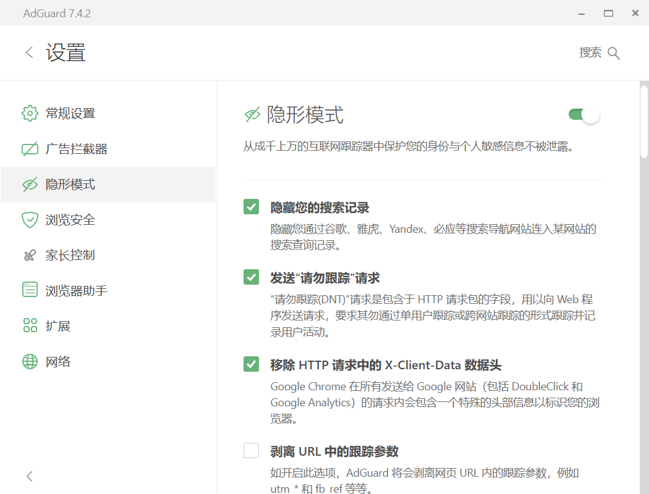Click description mentioning Google Chrome DoubleClick
Image resolution: width=649 pixels, height=494 pixels.
pyautogui.click(x=435, y=402)
